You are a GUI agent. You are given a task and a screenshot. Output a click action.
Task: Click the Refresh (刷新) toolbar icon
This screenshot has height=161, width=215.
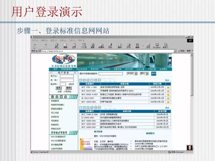click(65, 46)
